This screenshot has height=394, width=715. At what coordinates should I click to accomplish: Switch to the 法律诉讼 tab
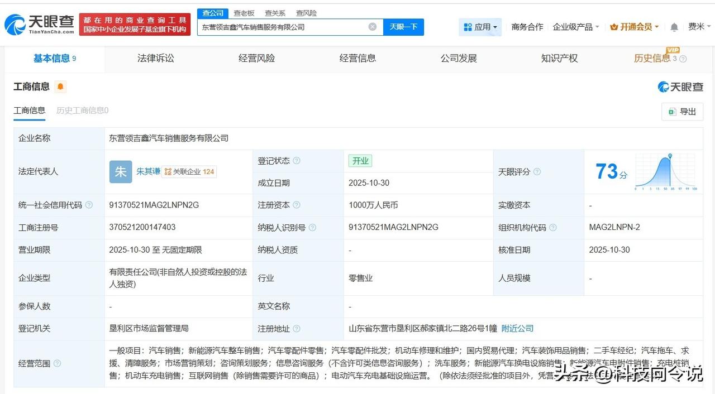(x=155, y=58)
